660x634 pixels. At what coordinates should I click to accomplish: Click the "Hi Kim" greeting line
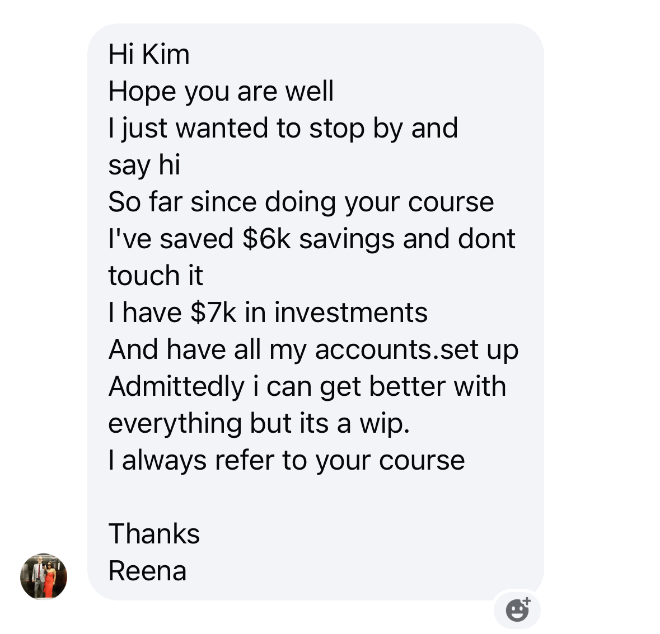pos(149,54)
